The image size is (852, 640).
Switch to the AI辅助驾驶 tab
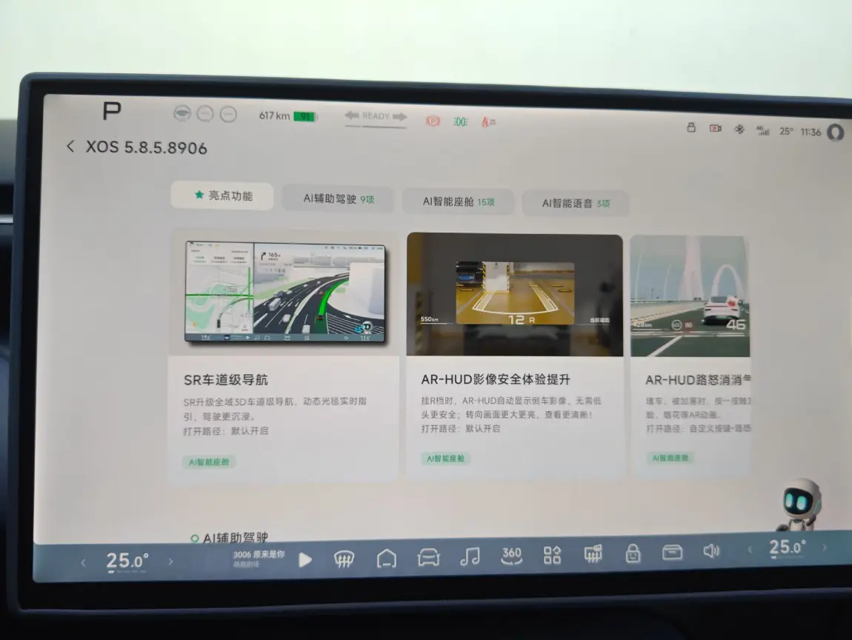pyautogui.click(x=338, y=199)
